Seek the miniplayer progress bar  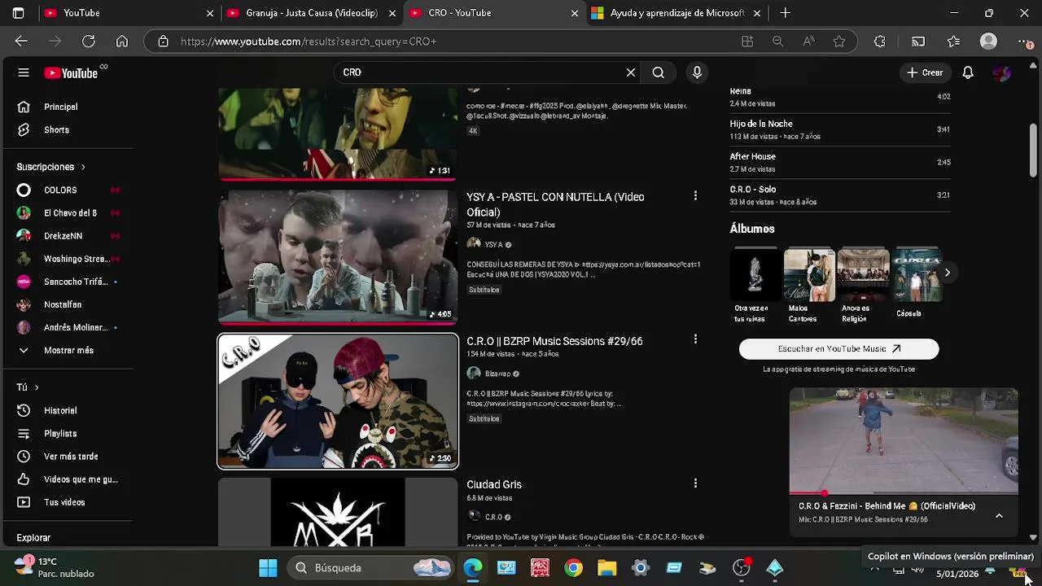pyautogui.click(x=904, y=493)
